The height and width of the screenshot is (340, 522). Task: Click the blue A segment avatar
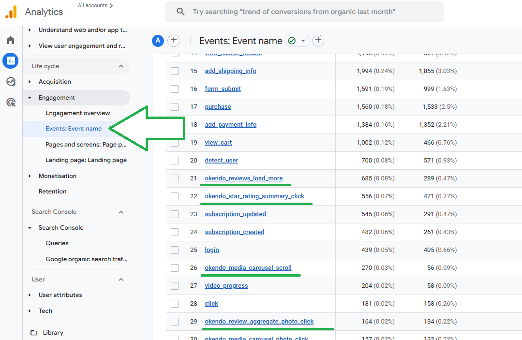(x=158, y=41)
